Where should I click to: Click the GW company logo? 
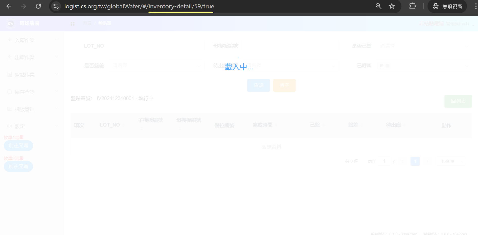point(11,23)
